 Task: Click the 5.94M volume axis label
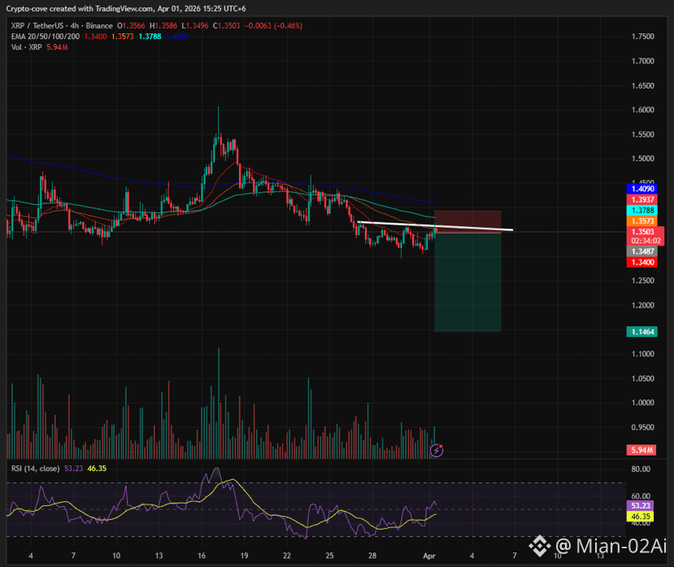click(641, 450)
